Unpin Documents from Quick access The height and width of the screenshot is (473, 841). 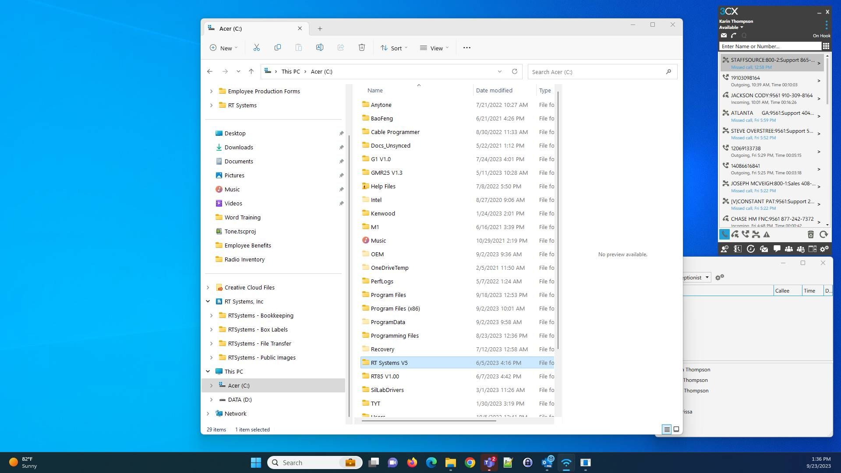point(341,161)
